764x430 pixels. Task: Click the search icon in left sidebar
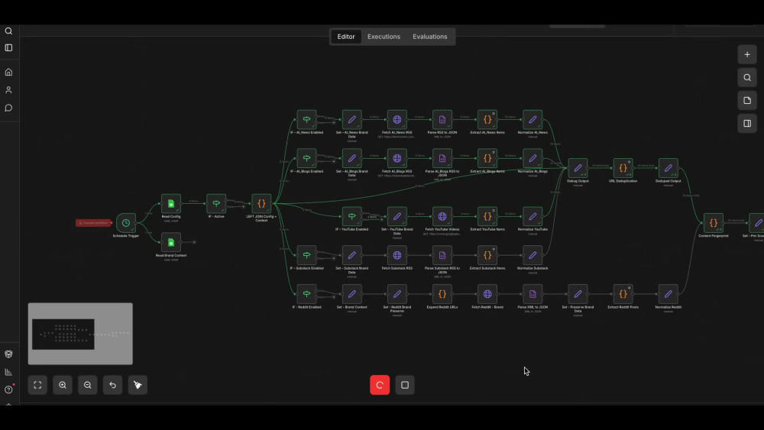pos(8,31)
